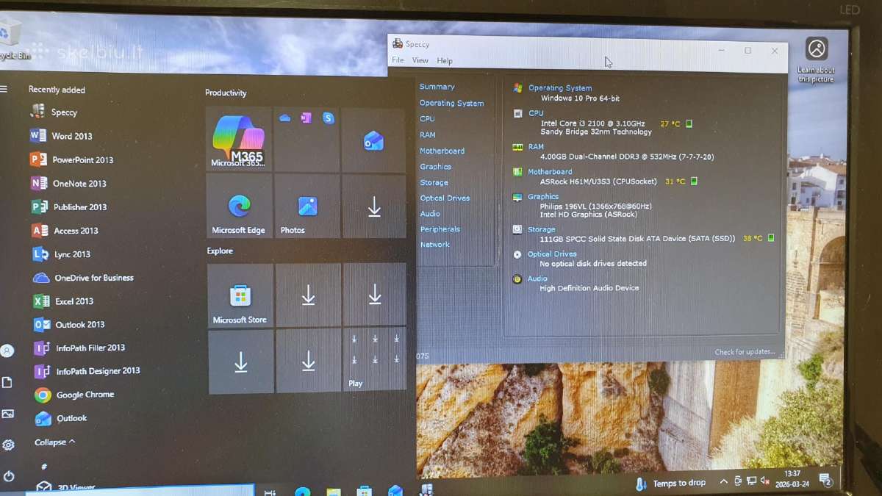Open Start menu Settings gear

8,445
